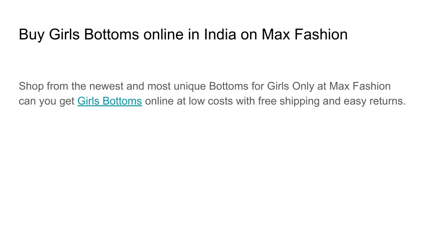Click the word "Bottoms" in first paragraph line
Viewport: 431px width, 242px height.
[229, 86]
